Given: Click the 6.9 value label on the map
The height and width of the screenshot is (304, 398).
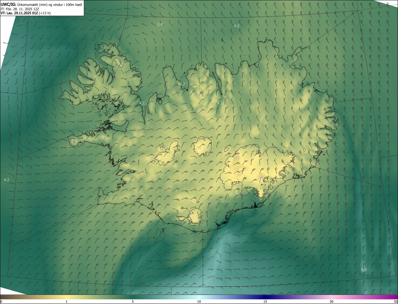Looking at the screenshot, I should point(364,270).
